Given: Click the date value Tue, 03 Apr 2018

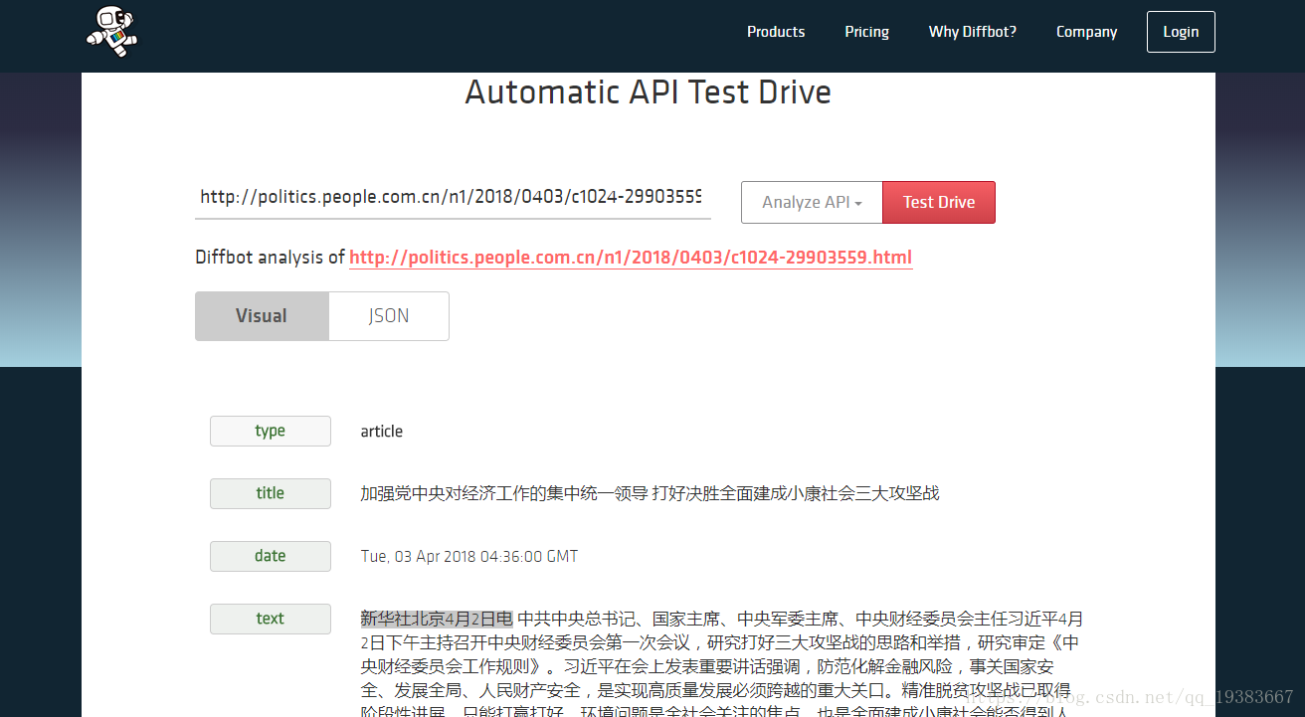Looking at the screenshot, I should tap(469, 556).
